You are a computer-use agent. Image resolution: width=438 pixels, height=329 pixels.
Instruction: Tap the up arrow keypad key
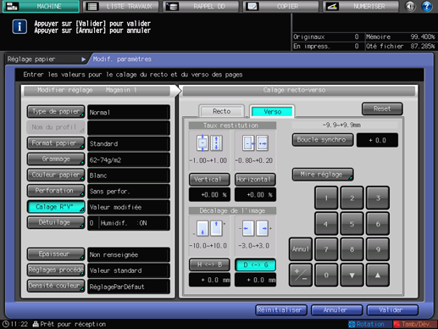click(x=378, y=275)
